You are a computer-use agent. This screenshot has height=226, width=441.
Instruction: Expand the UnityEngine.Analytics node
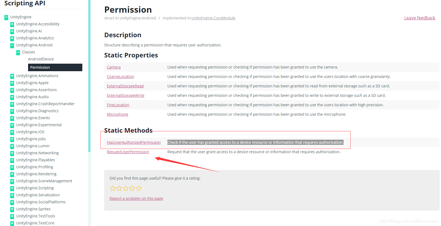click(12, 38)
